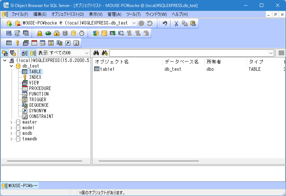
Task: Click the padlock lock-info icon
Action: pos(56,33)
